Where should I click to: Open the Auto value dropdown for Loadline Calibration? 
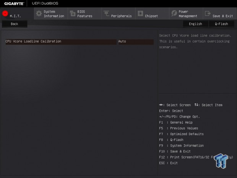(136, 41)
